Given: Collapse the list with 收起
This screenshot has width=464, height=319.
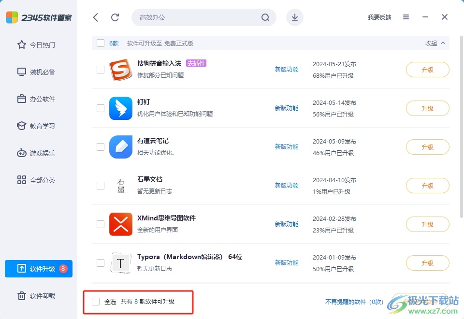Looking at the screenshot, I should pos(435,43).
